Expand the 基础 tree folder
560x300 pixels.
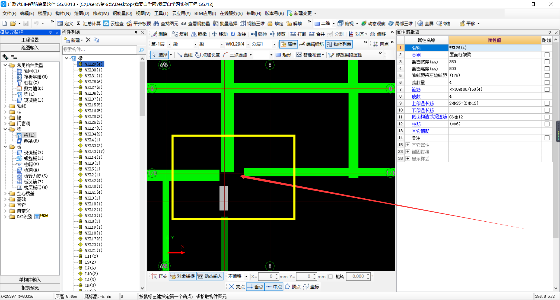(x=5, y=199)
